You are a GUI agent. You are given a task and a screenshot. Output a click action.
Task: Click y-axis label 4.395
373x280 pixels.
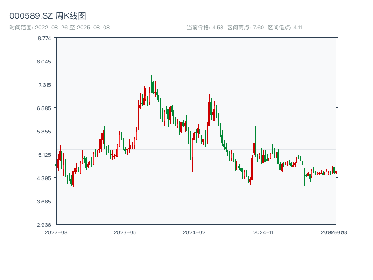click(x=44, y=178)
